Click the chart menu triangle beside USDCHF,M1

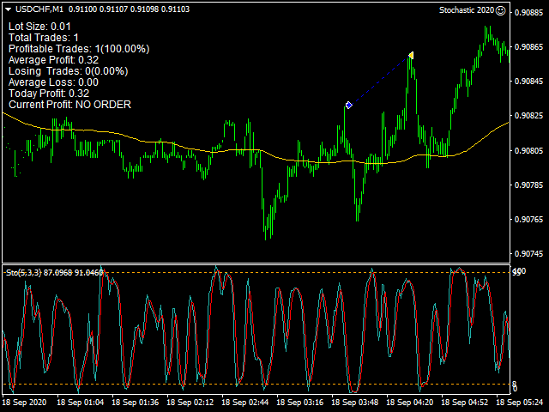pyautogui.click(x=9, y=9)
